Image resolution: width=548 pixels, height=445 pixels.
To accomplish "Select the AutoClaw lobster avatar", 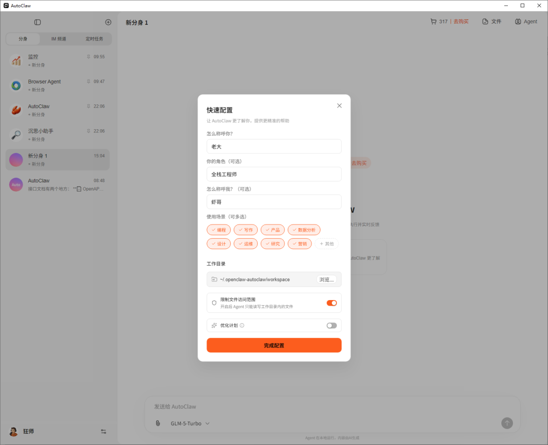I will (x=16, y=110).
